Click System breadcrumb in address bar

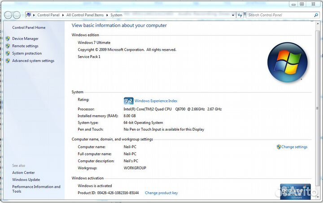[x=116, y=15]
